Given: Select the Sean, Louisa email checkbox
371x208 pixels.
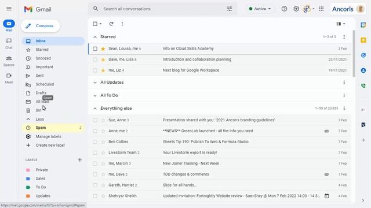Looking at the screenshot, I should 95,49.
